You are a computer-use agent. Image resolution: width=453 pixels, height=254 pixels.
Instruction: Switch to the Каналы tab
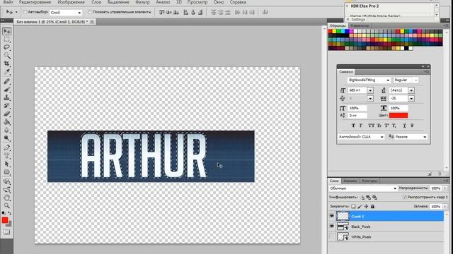(350, 181)
